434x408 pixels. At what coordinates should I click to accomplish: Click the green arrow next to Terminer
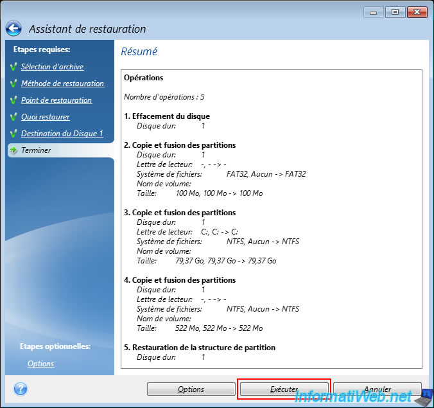coord(13,150)
